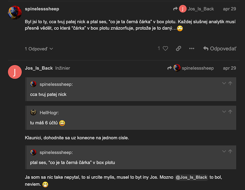Image resolution: width=245 pixels, height=190 pixels.
Task: Expand first spinelesssheep quote chevron
Action: (x=224, y=83)
